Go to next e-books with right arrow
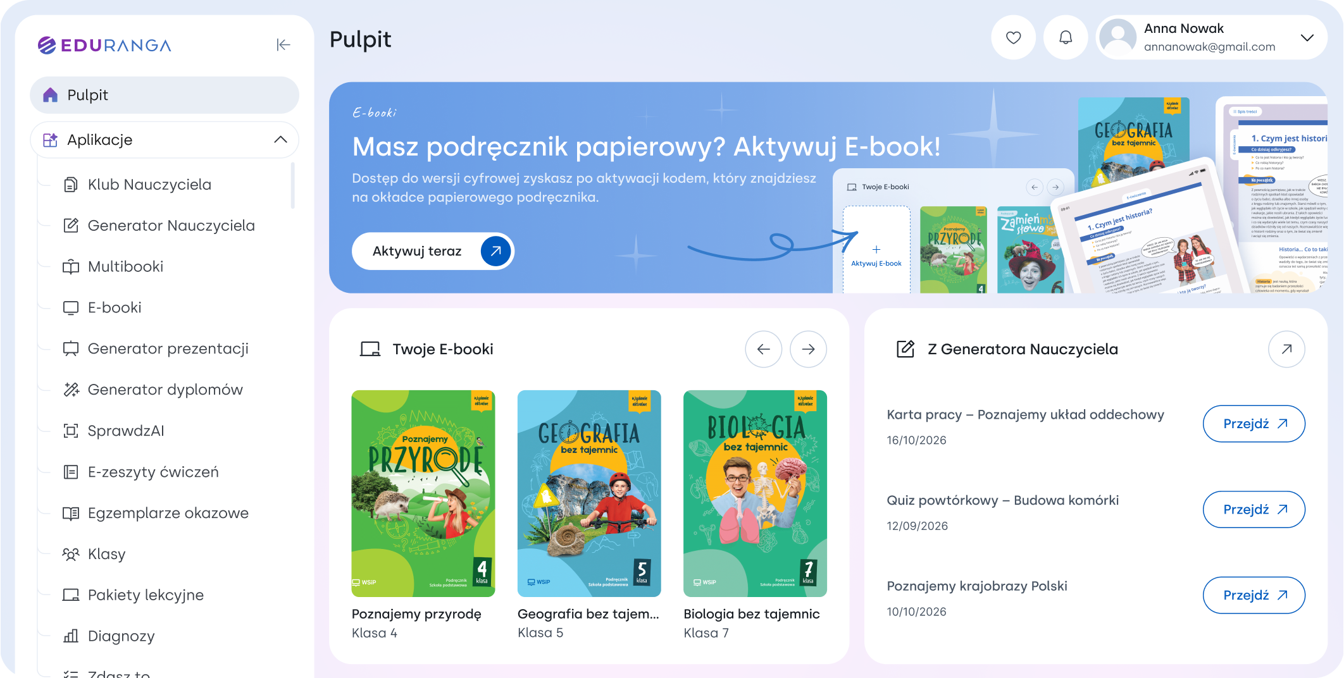 [x=808, y=349]
